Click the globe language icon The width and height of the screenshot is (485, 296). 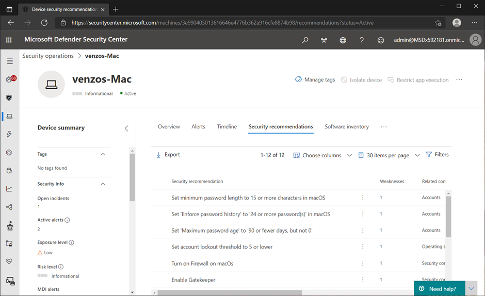(x=343, y=40)
